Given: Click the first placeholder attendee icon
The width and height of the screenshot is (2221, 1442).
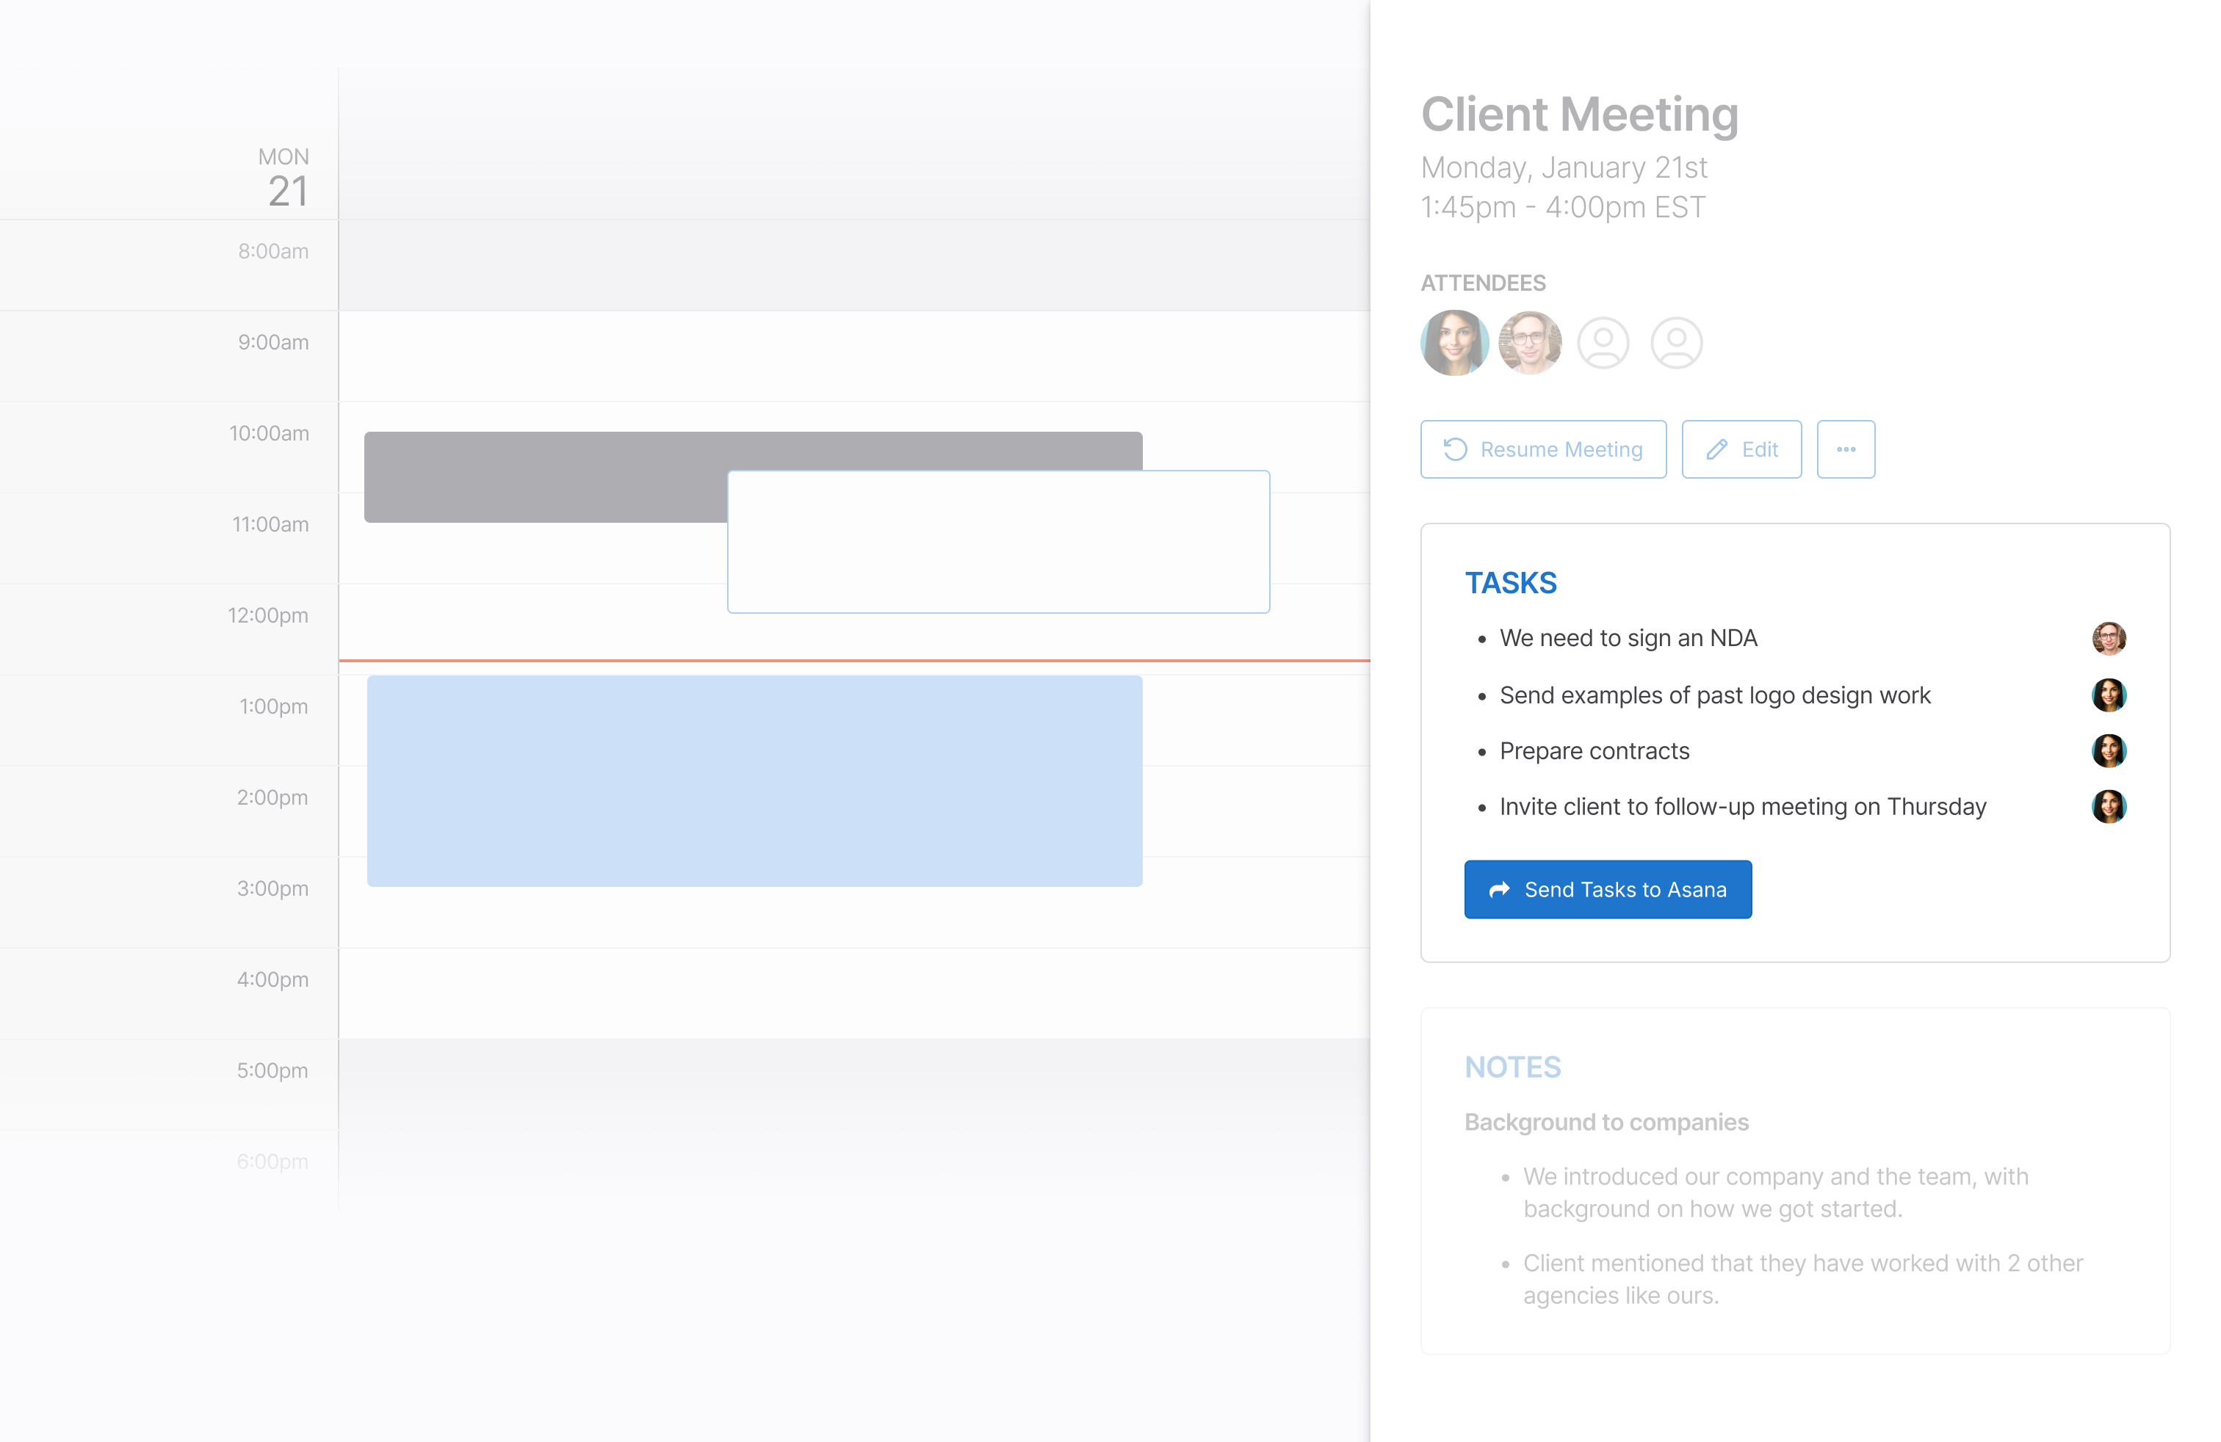Looking at the screenshot, I should point(1603,343).
